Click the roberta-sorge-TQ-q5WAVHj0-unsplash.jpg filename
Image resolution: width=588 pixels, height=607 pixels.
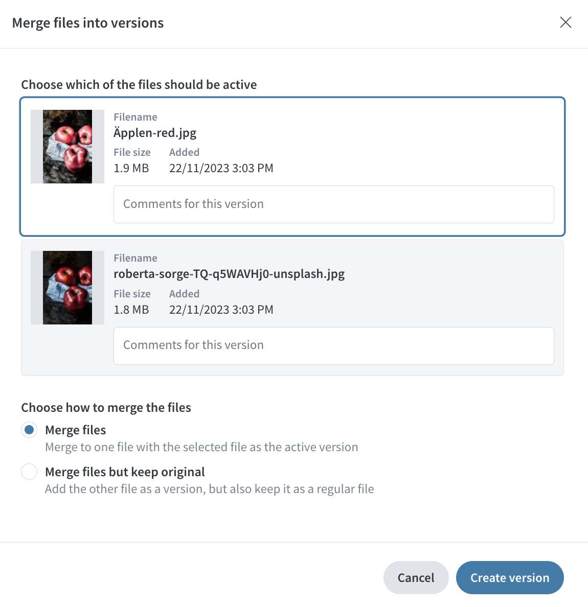coord(229,274)
